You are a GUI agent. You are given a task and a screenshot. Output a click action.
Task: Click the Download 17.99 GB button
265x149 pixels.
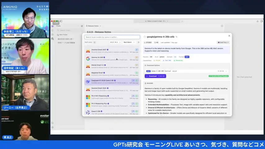tap(155, 76)
